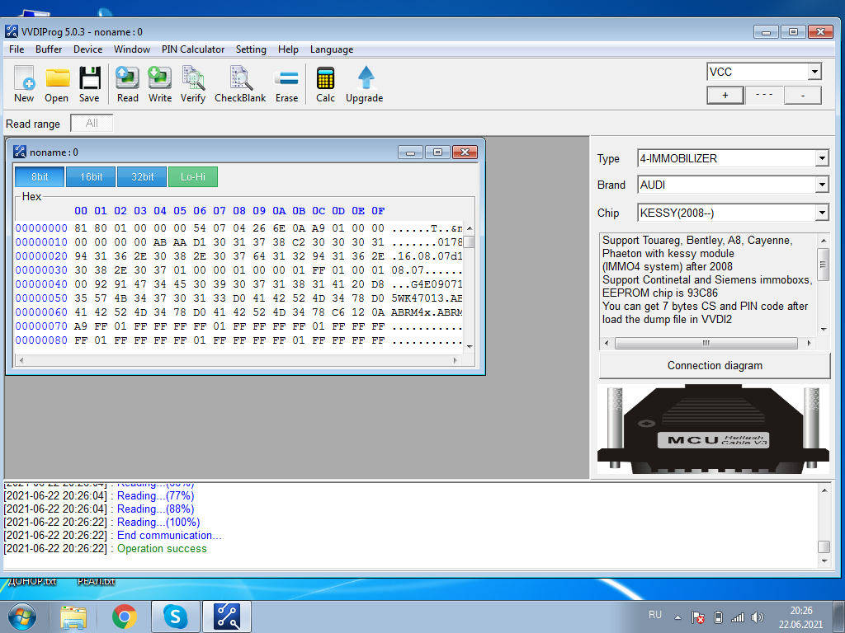This screenshot has width=845, height=633.
Task: Expand the Chip dropdown showing KESSY(2008--)
Action: tap(822, 213)
